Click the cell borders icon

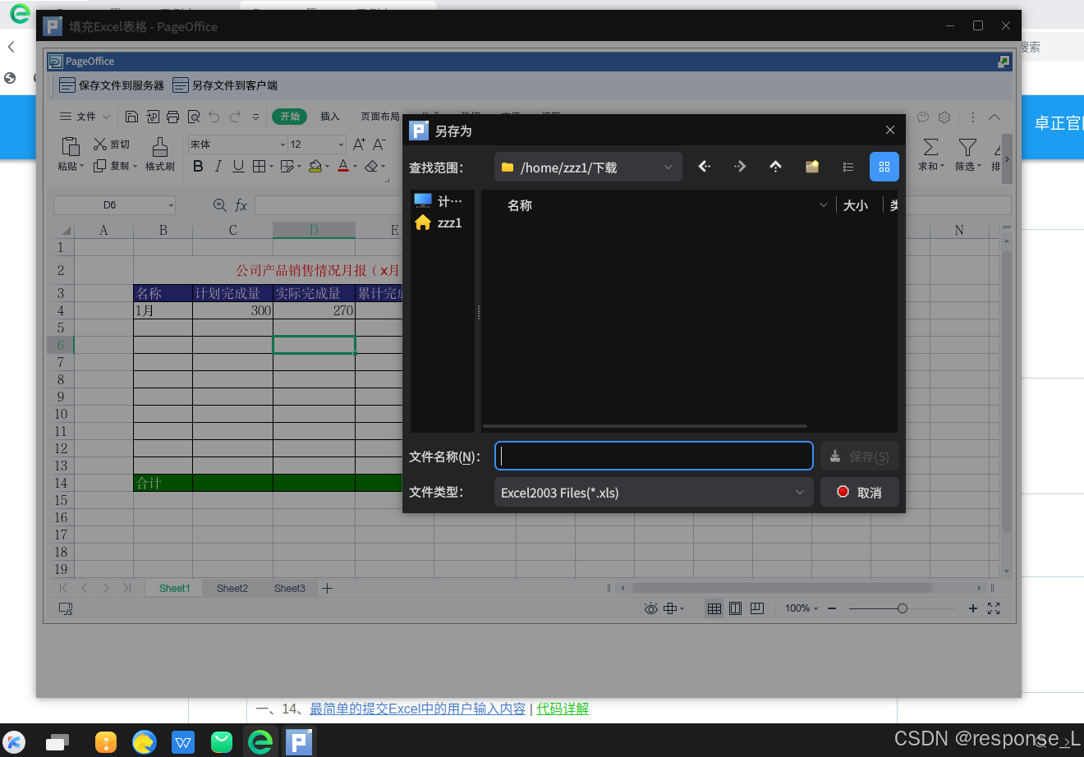coord(259,167)
